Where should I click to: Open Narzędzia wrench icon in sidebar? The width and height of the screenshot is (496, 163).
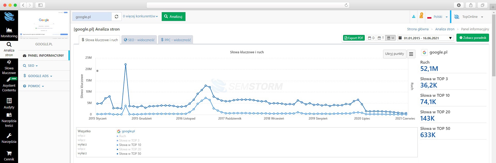(x=9, y=138)
